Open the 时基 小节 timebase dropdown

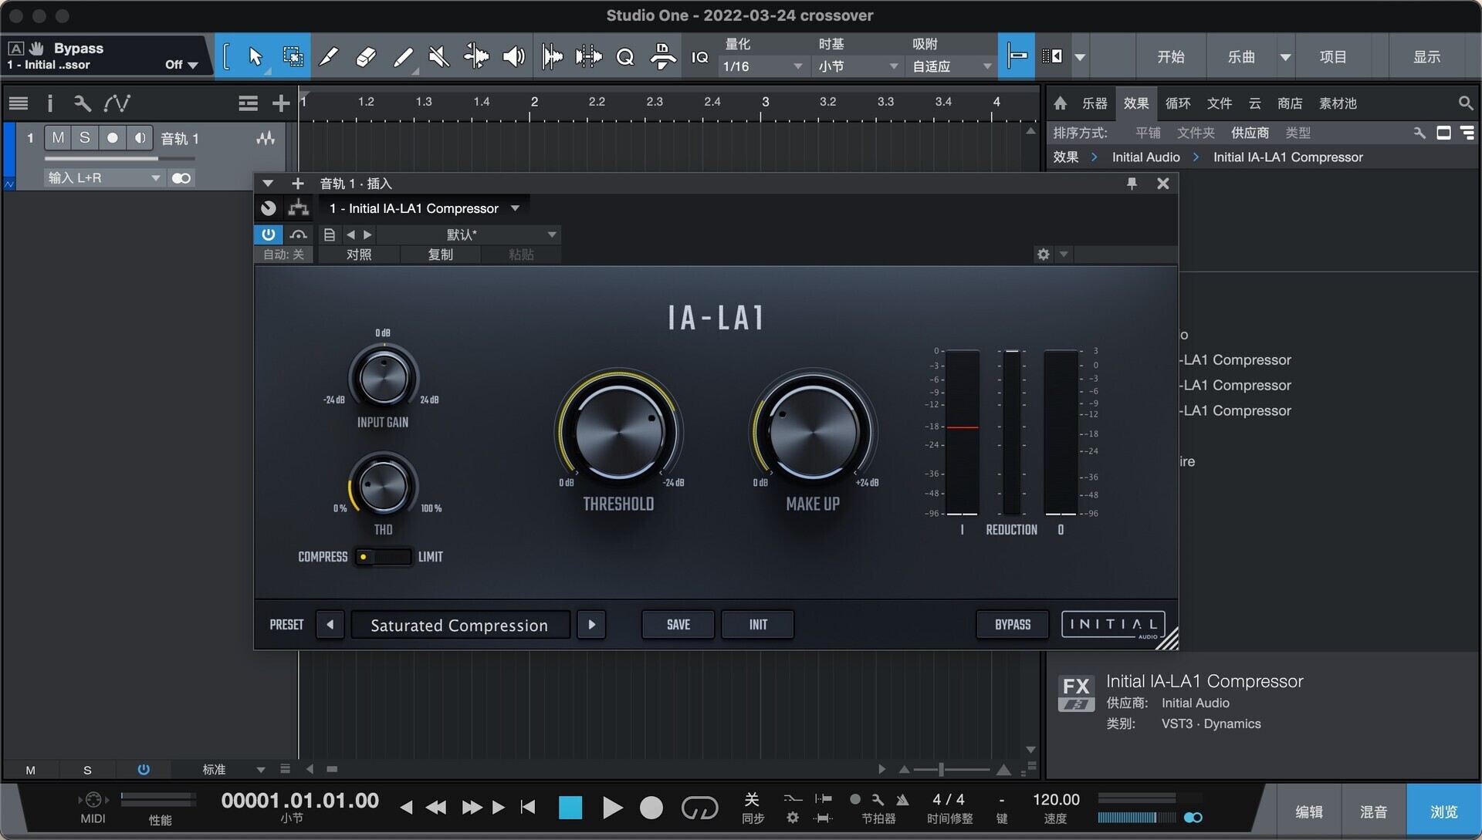(858, 66)
